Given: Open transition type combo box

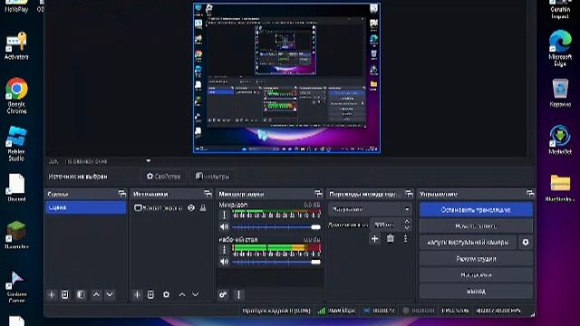Looking at the screenshot, I should [x=370, y=209].
